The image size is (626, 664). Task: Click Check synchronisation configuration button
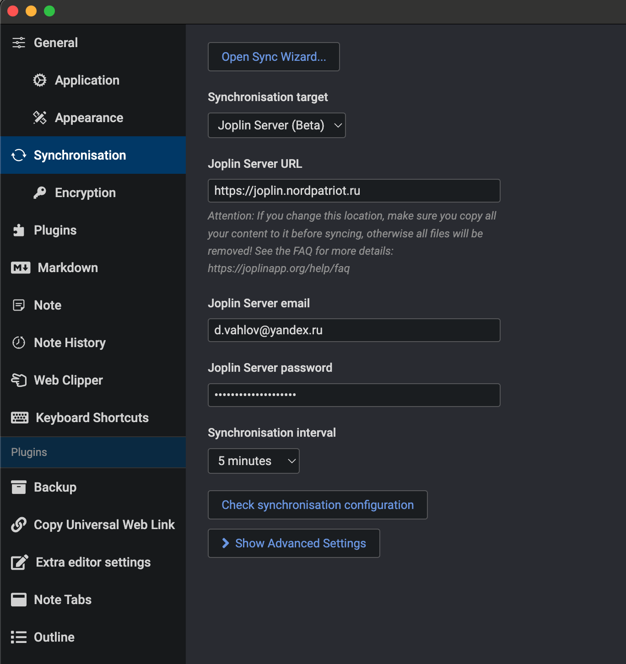(318, 505)
